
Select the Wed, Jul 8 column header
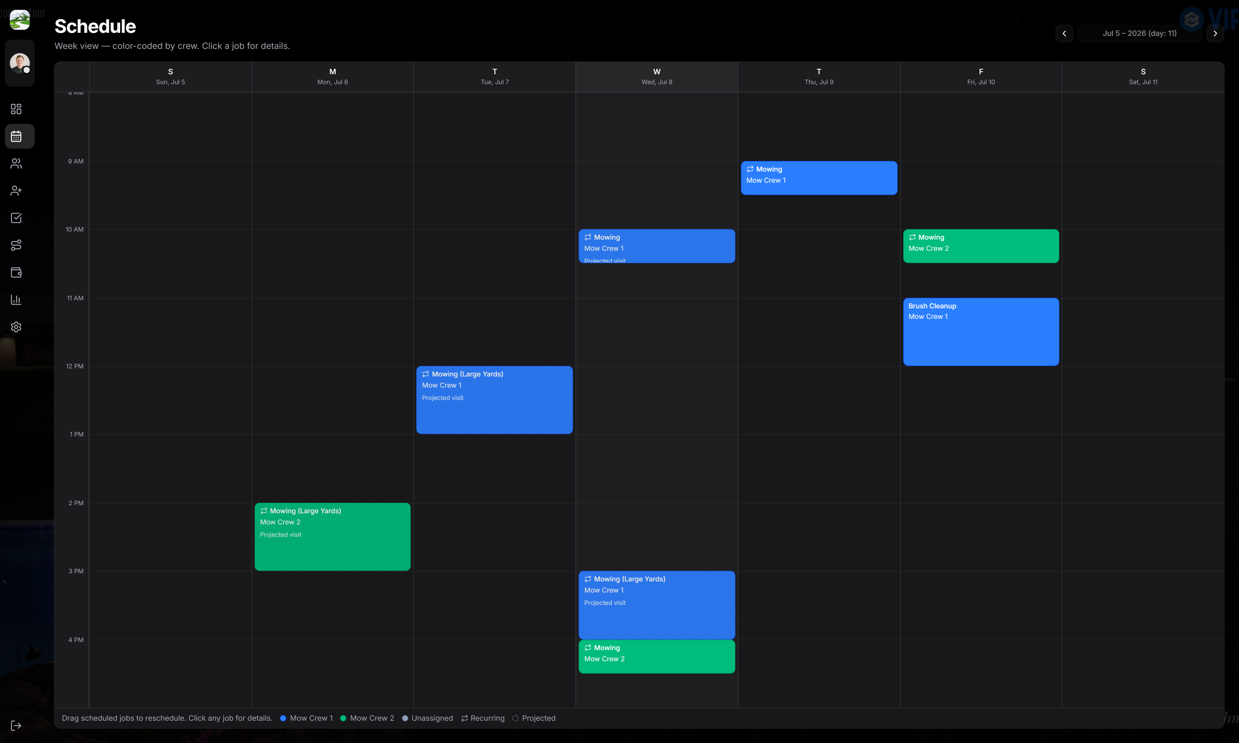click(657, 76)
